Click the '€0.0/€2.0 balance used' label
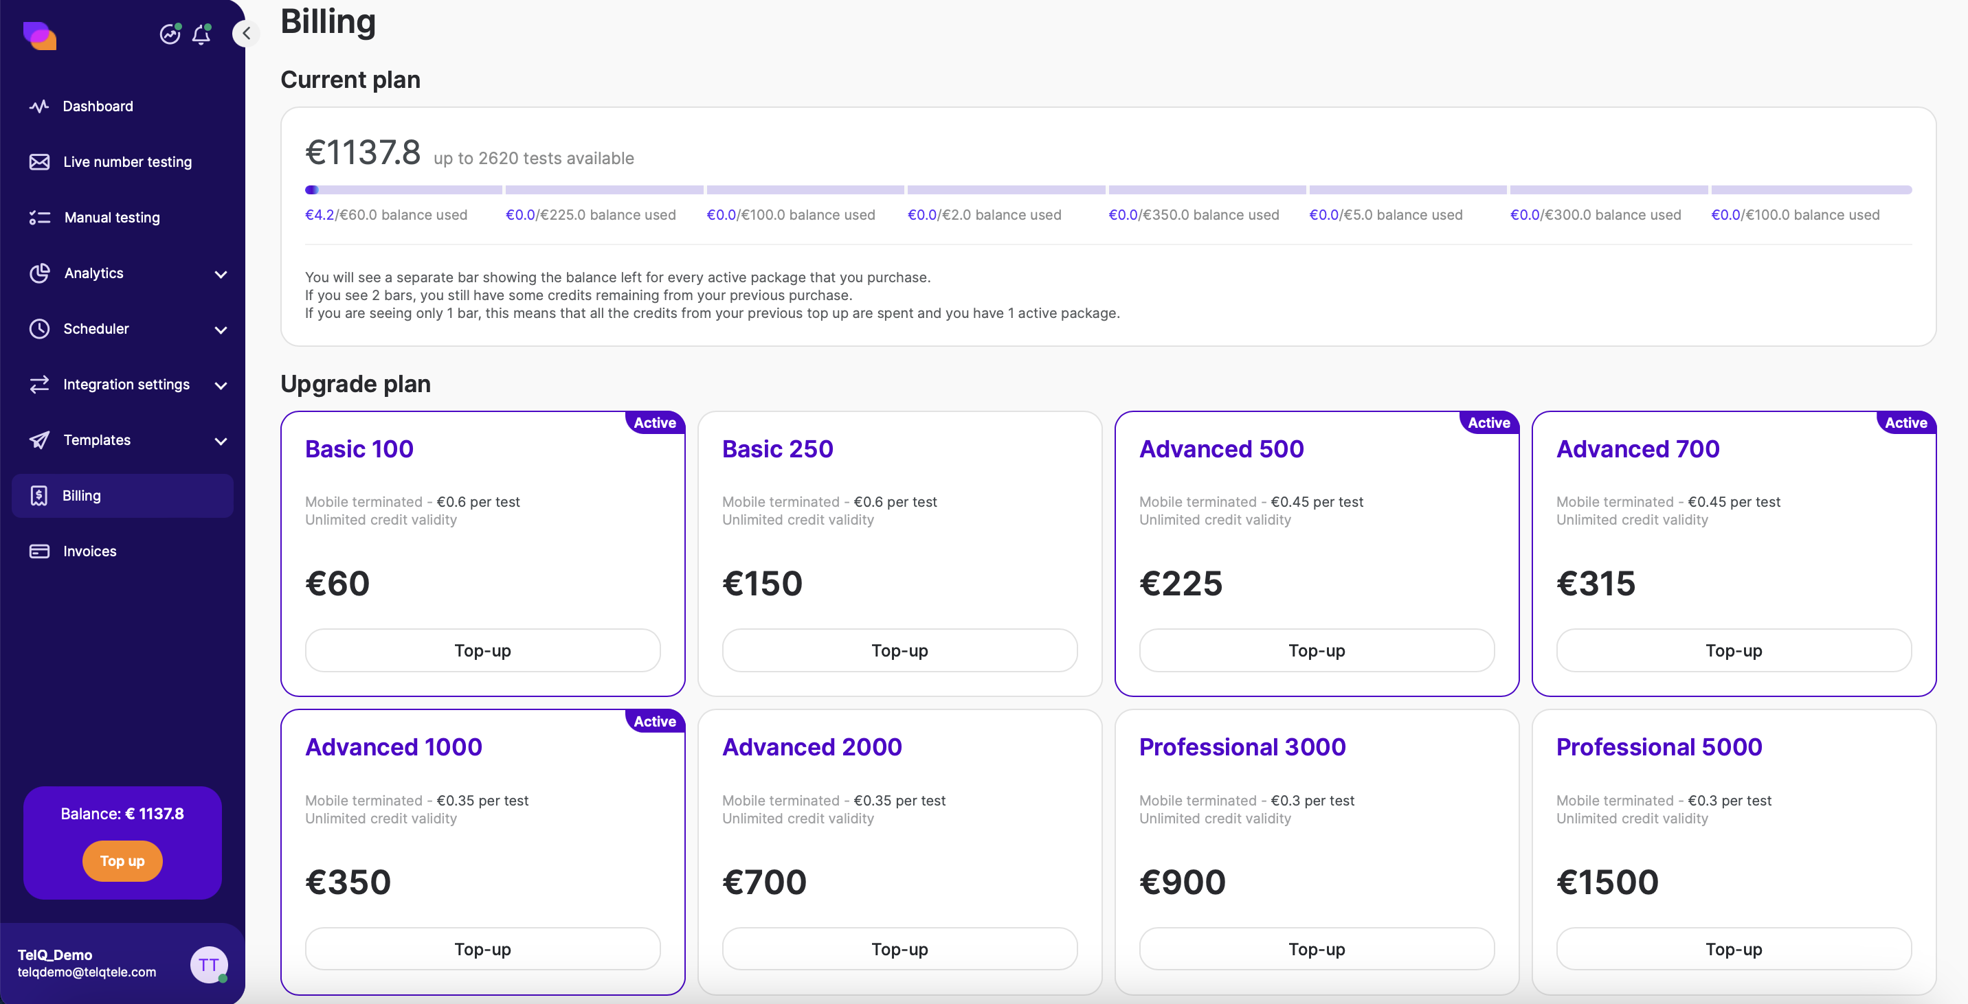 coord(985,214)
